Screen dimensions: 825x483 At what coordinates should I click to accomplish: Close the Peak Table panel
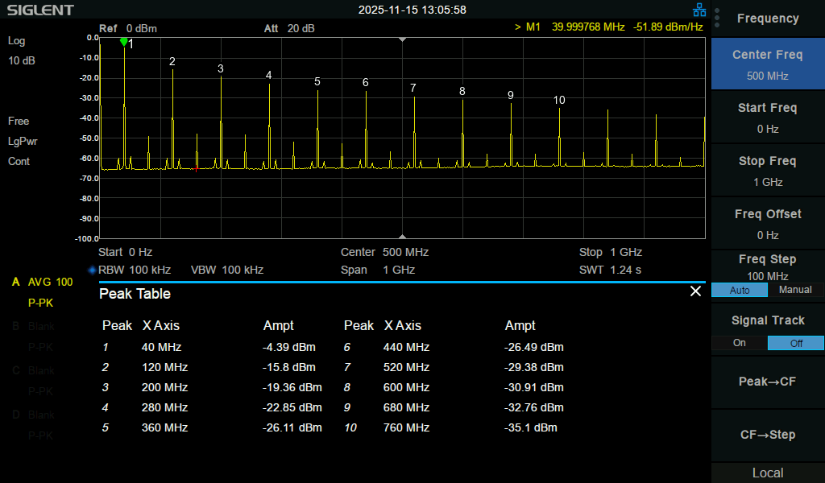click(695, 291)
